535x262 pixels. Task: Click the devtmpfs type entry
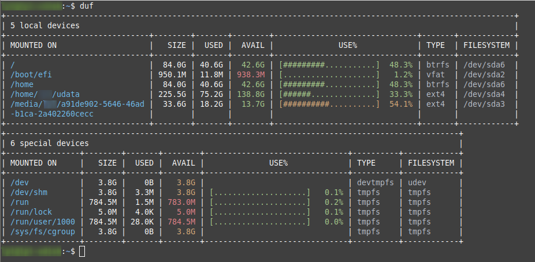pos(376,182)
